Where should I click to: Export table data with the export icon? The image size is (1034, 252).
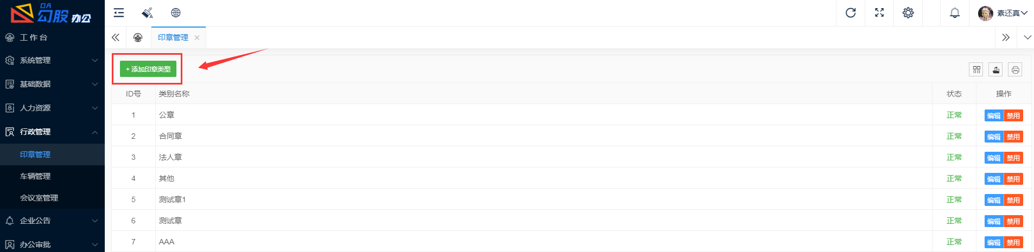[996, 69]
